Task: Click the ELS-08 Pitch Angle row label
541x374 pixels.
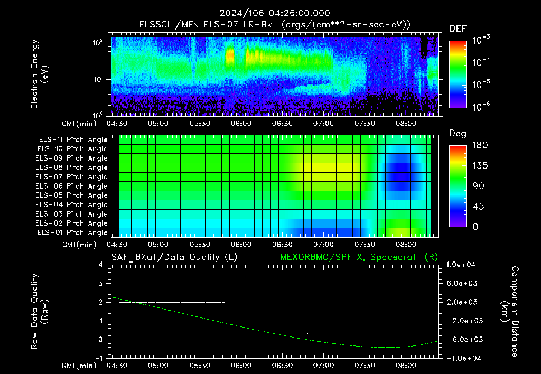Action: click(72, 167)
